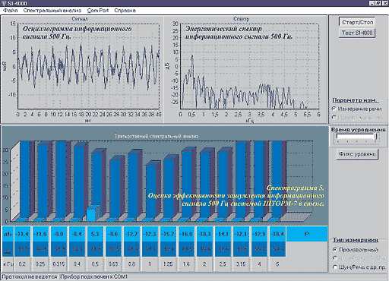Run the Тест SI-4000 button
Screen dimensions: 389x281
[x=357, y=33]
